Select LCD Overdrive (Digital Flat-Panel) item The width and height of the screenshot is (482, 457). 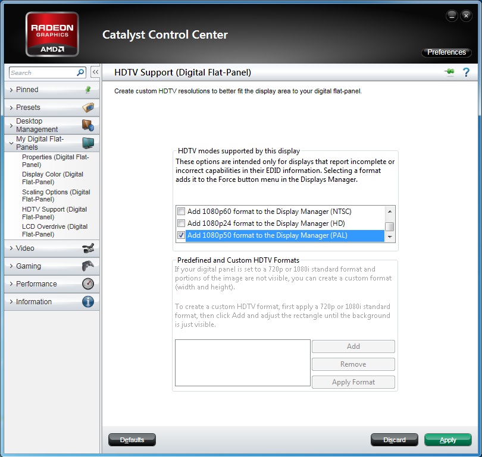[55, 230]
